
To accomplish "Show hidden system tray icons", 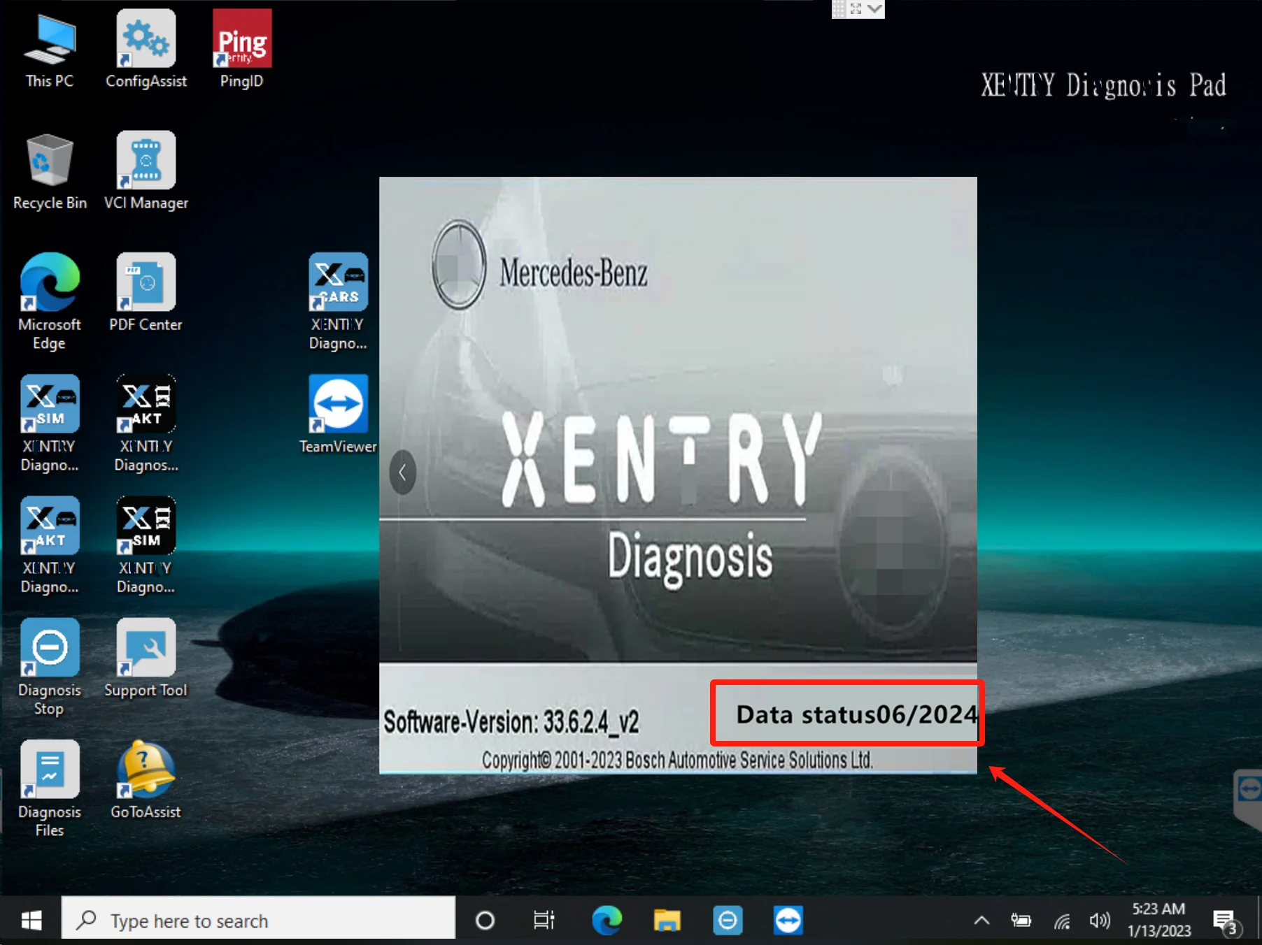I will tap(981, 921).
